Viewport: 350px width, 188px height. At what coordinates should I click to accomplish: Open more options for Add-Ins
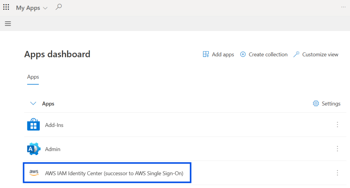(x=337, y=125)
